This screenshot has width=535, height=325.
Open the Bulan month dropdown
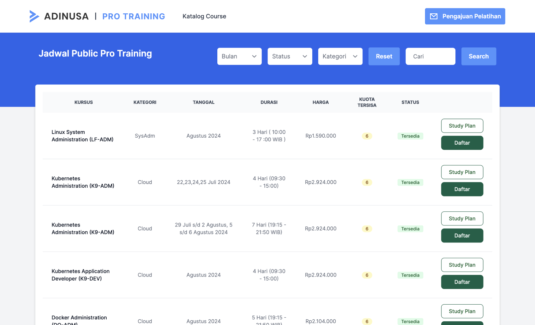pos(239,56)
